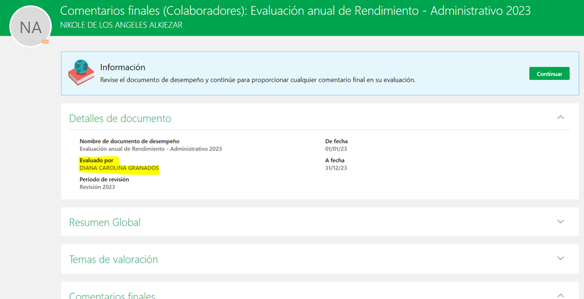Select the Temas de valoración heading
The image size is (584, 299).
coord(114,259)
